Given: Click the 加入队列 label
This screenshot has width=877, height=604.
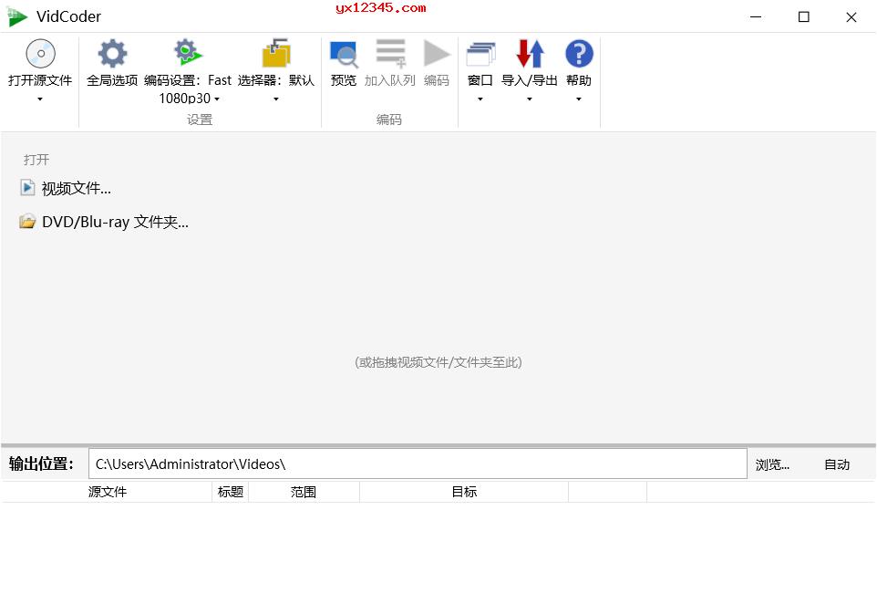Looking at the screenshot, I should coord(390,80).
